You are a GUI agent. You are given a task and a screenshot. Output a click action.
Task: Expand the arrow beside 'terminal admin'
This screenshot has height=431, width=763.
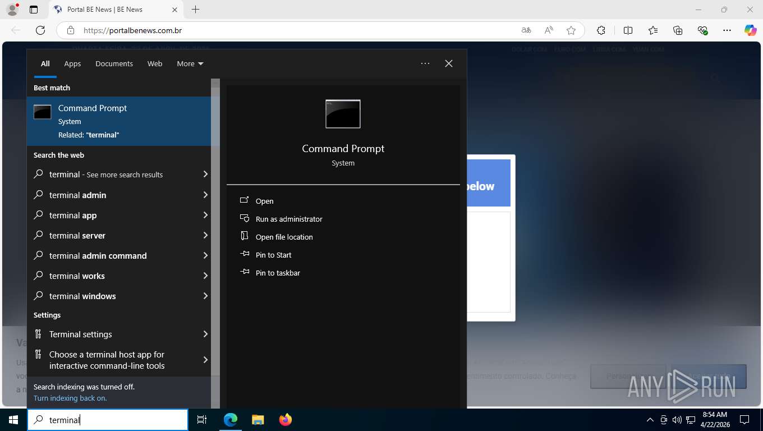[x=205, y=195]
